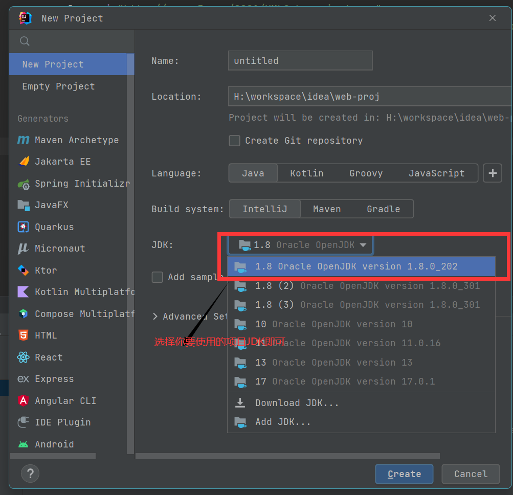Image resolution: width=513 pixels, height=495 pixels.
Task: Select JavaScript language
Action: click(x=436, y=173)
